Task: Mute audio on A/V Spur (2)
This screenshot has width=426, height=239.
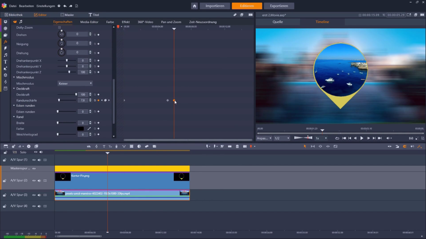Action: 39,181
